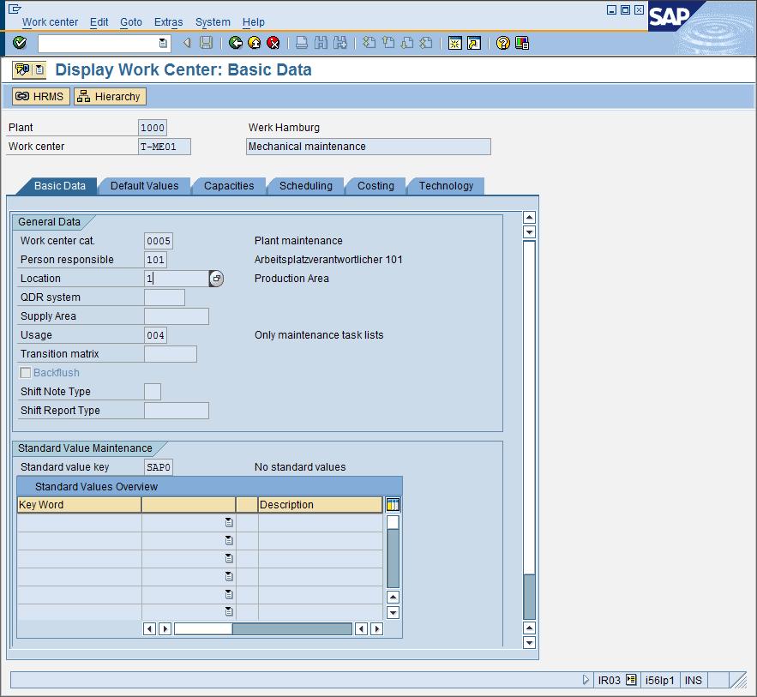Click the Transition matrix input field
This screenshot has height=697, width=757.
[x=171, y=354]
